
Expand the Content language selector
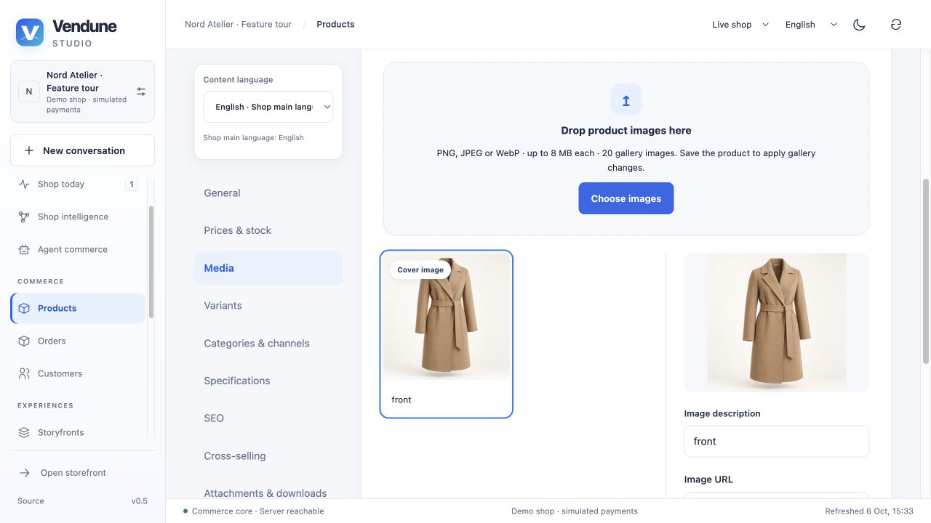pos(268,107)
